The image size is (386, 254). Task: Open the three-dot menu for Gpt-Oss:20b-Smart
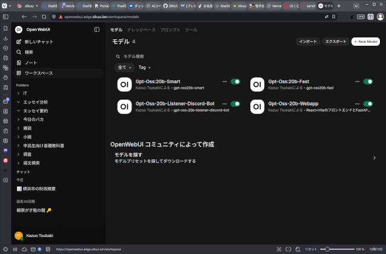point(224,81)
